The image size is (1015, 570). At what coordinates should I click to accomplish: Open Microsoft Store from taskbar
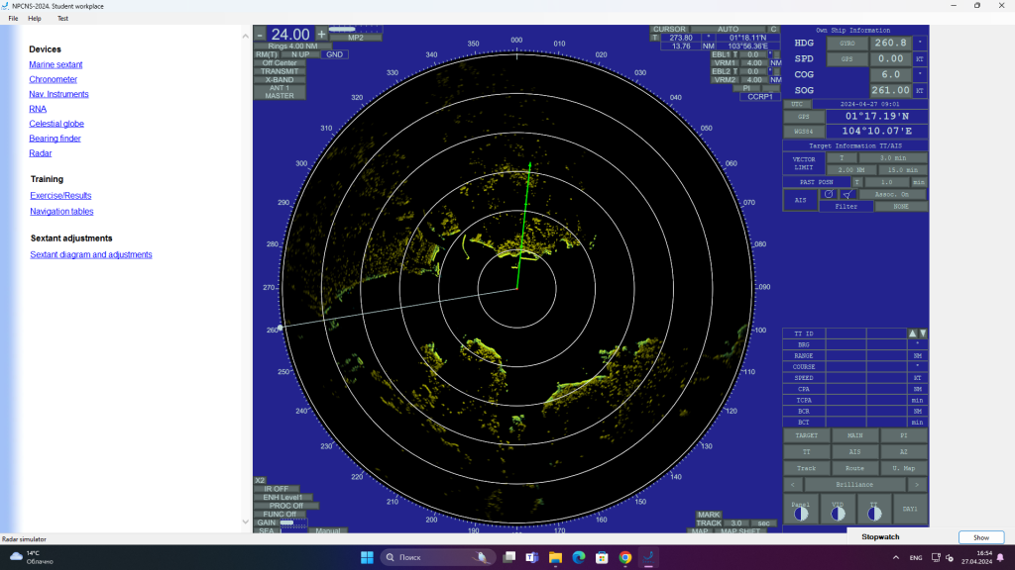point(602,557)
